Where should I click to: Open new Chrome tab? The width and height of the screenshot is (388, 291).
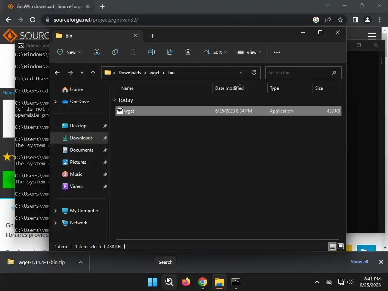coord(102,6)
